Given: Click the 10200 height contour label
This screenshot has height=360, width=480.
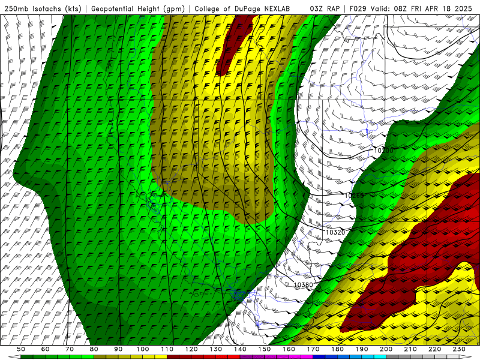Looking at the screenshot, I should point(383,151).
